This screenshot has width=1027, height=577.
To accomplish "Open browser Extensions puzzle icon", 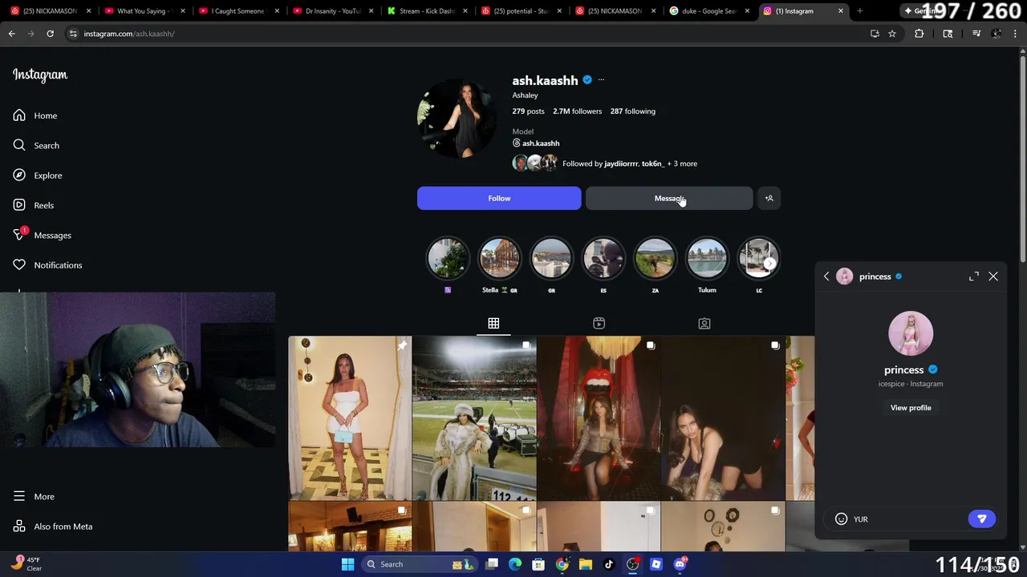I will click(x=919, y=34).
